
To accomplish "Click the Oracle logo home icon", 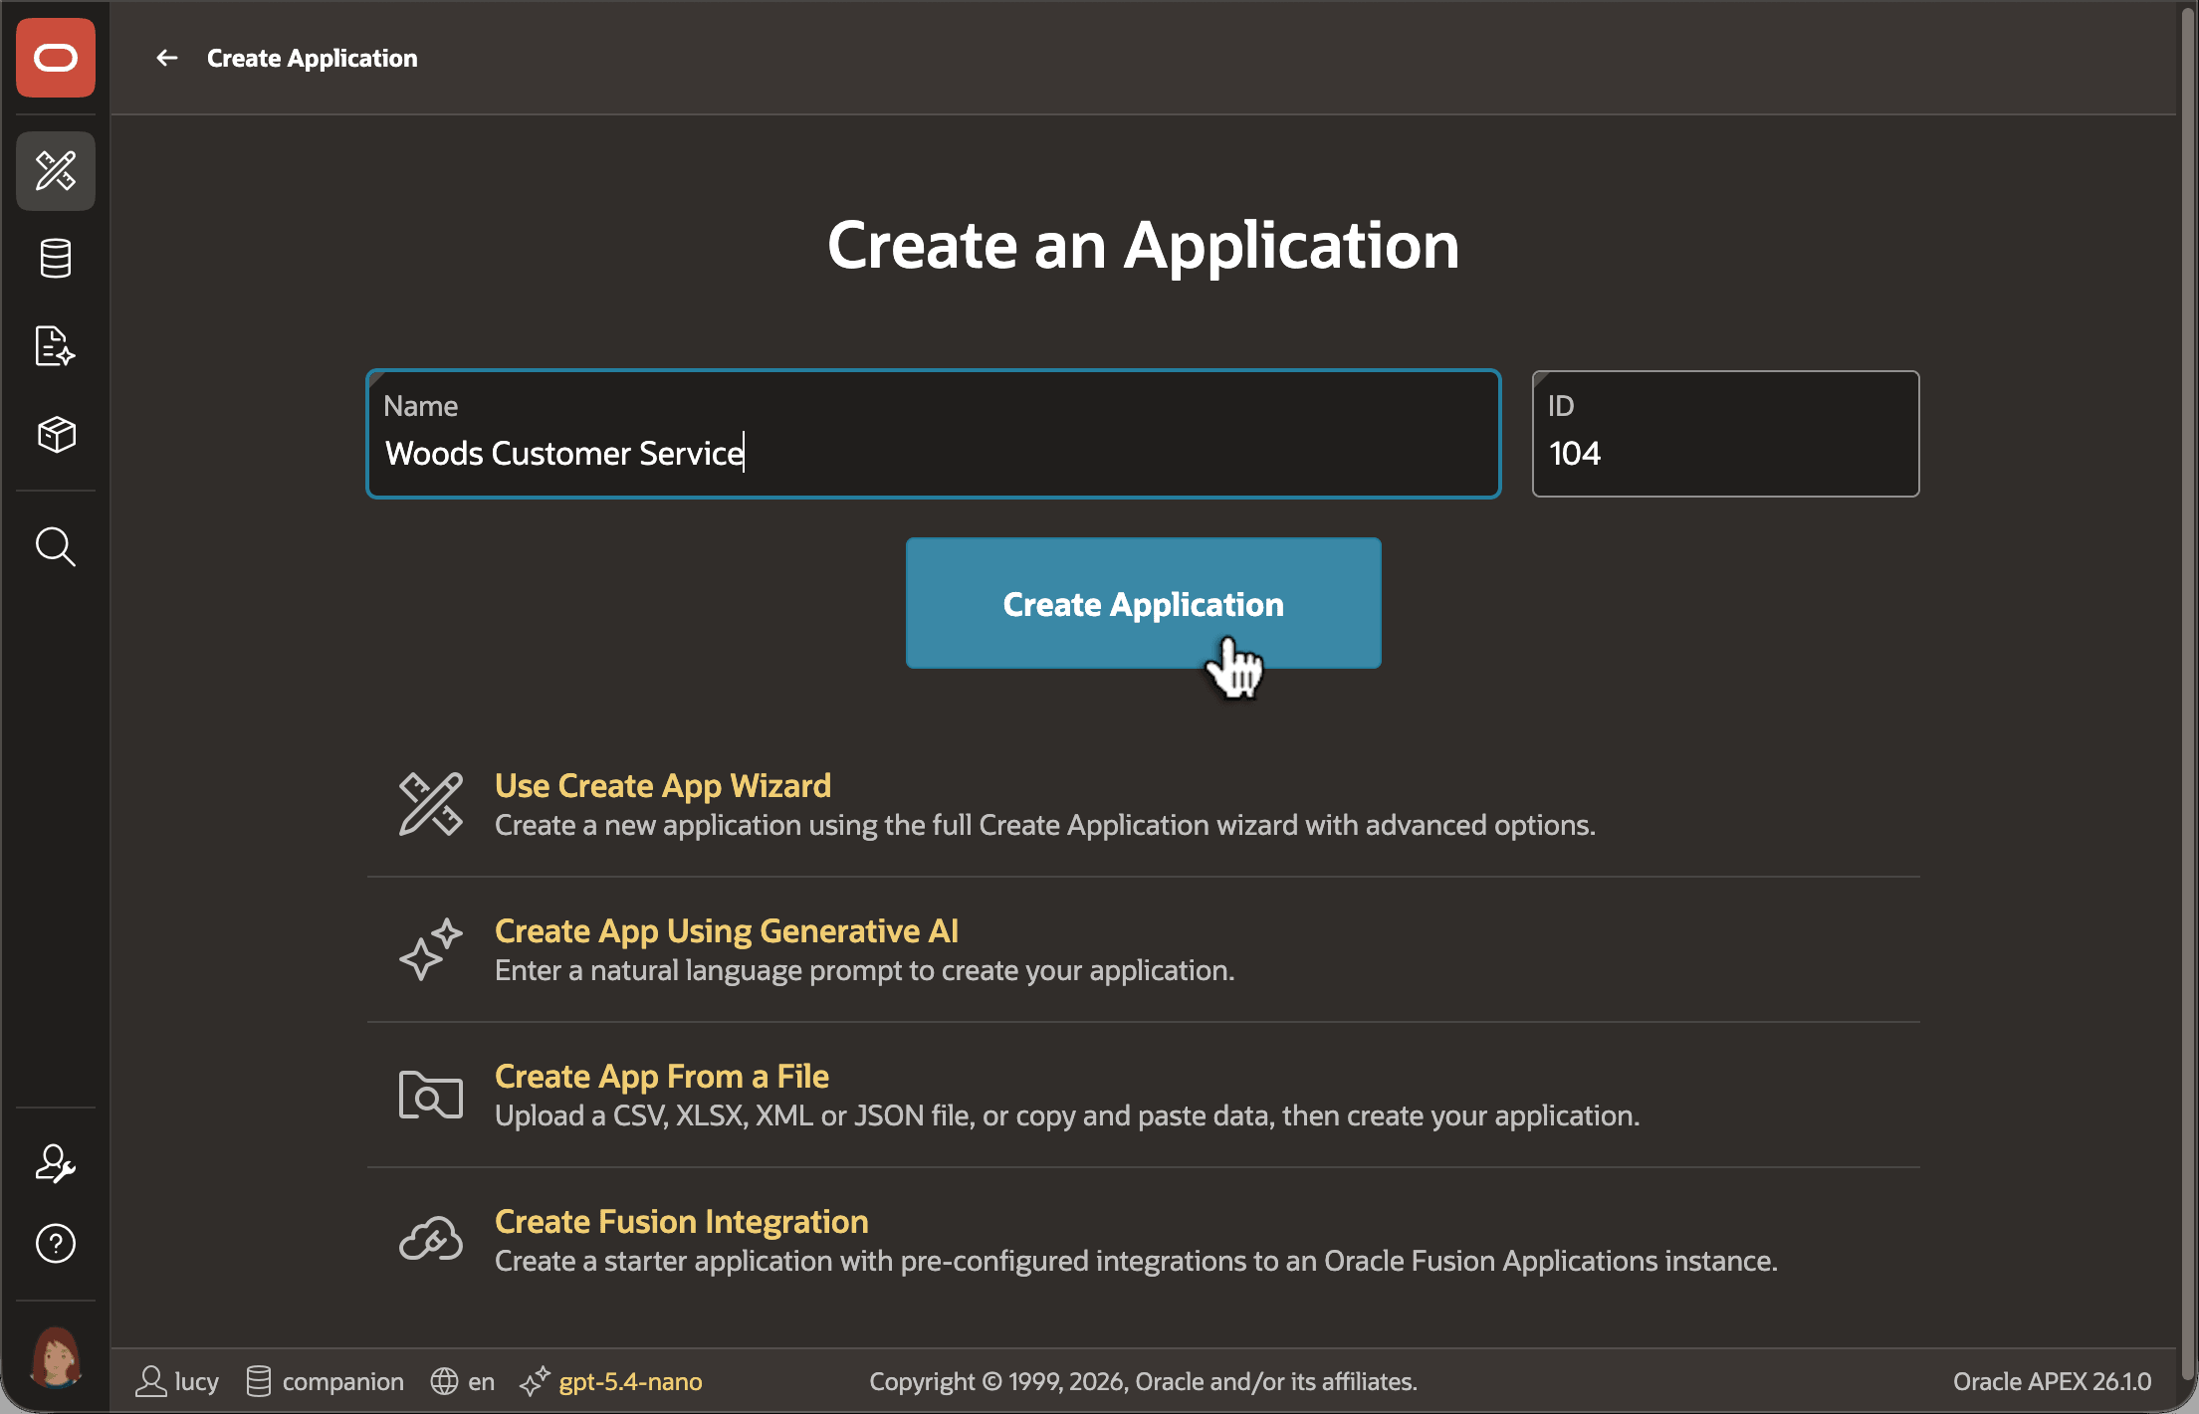I will 56,58.
